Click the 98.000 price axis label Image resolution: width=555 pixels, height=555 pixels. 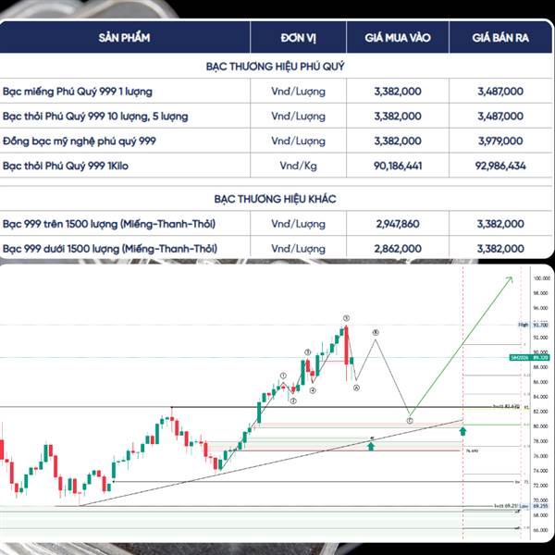click(x=541, y=293)
